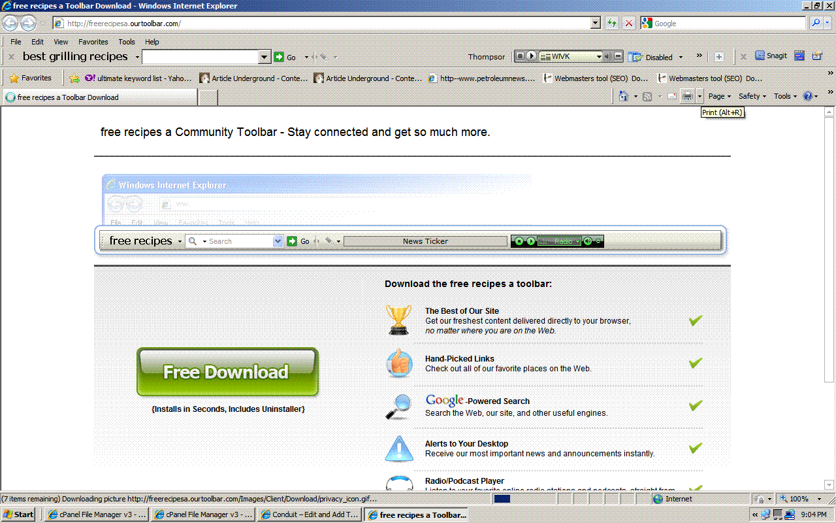Run the Google search with the magnifier icon
Viewport: 836px width, 523px height.
816,23
